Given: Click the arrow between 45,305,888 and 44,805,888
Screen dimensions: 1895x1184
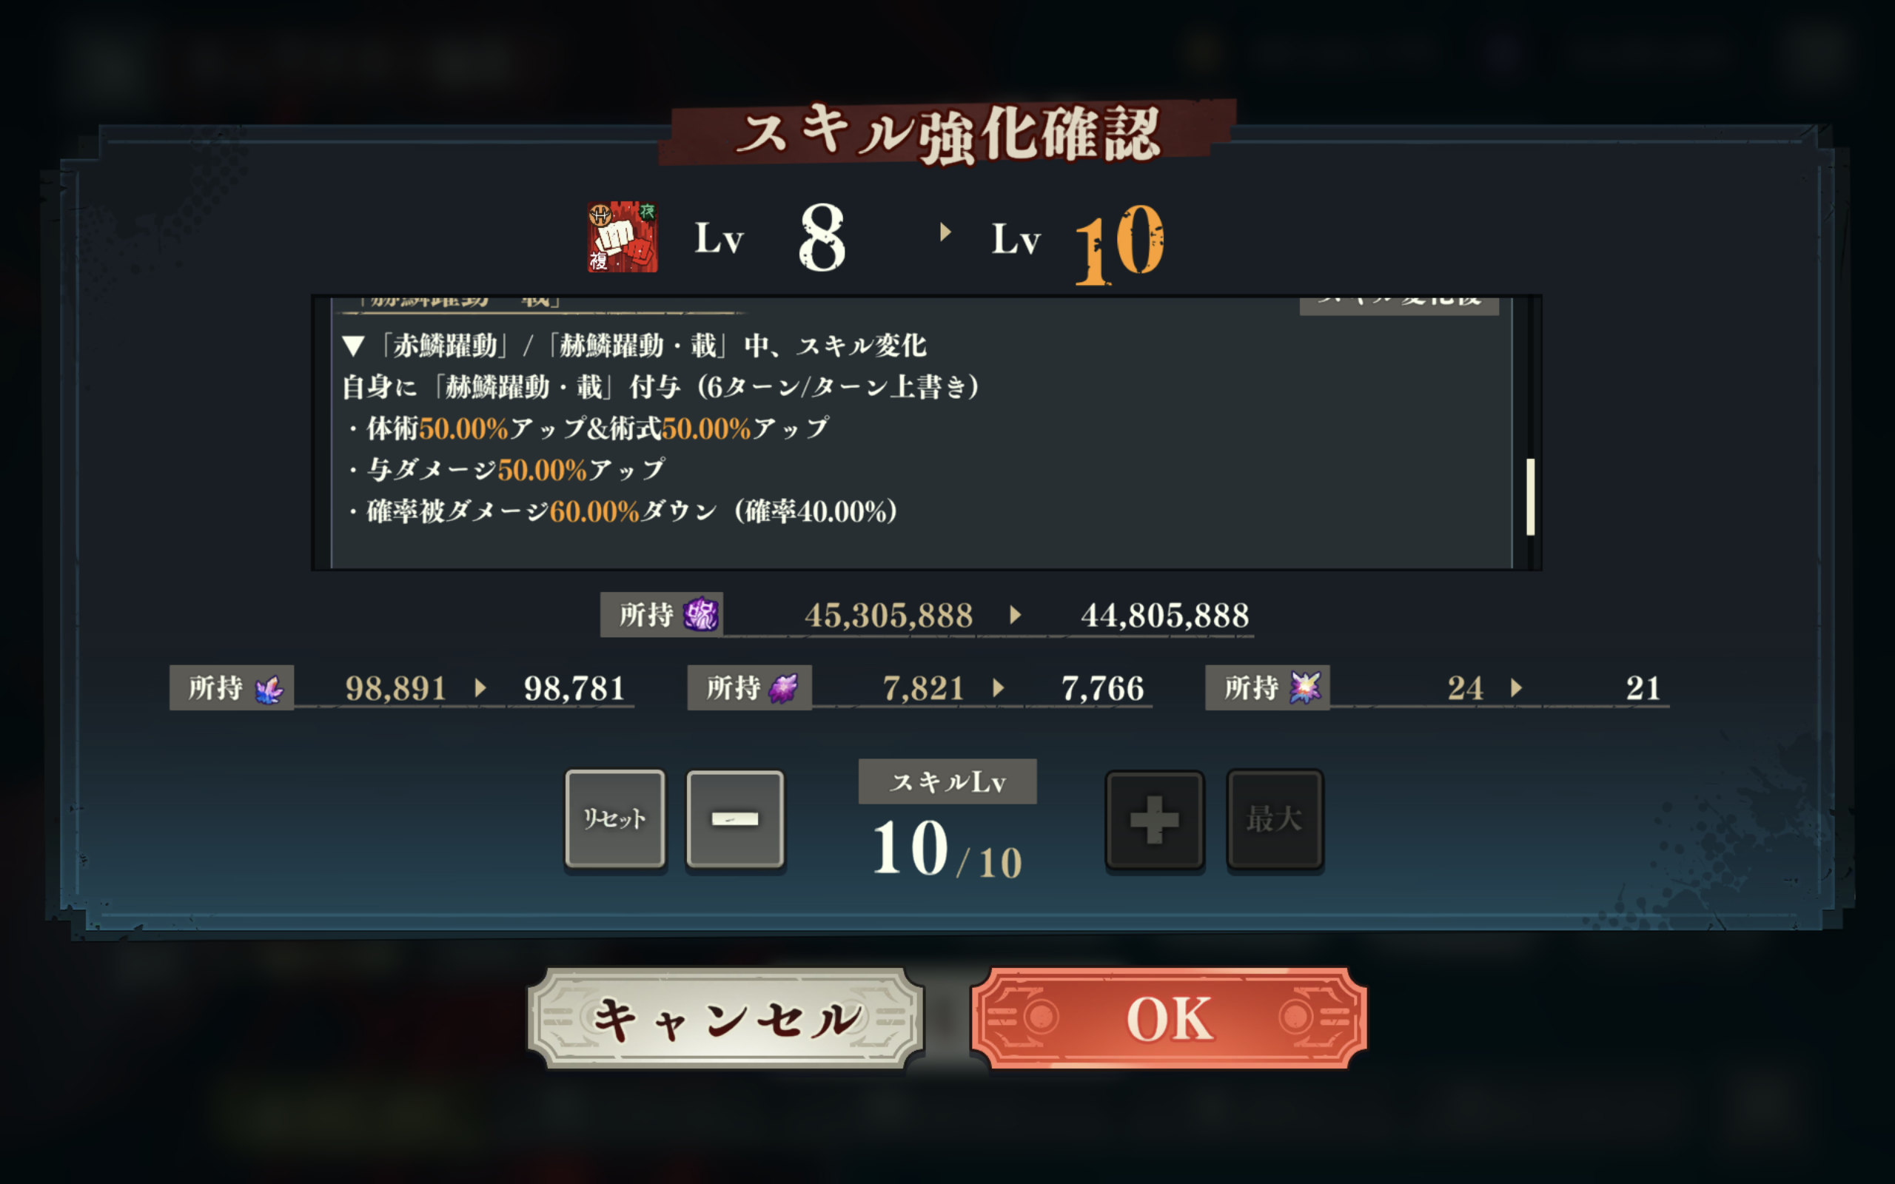Looking at the screenshot, I should coord(1016,615).
